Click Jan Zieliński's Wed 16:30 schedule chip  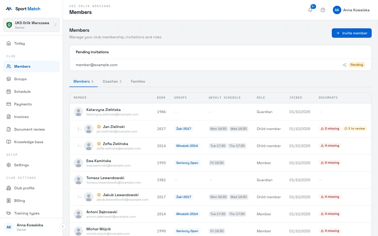[239, 129]
